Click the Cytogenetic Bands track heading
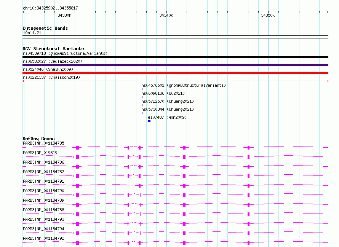 point(45,28)
